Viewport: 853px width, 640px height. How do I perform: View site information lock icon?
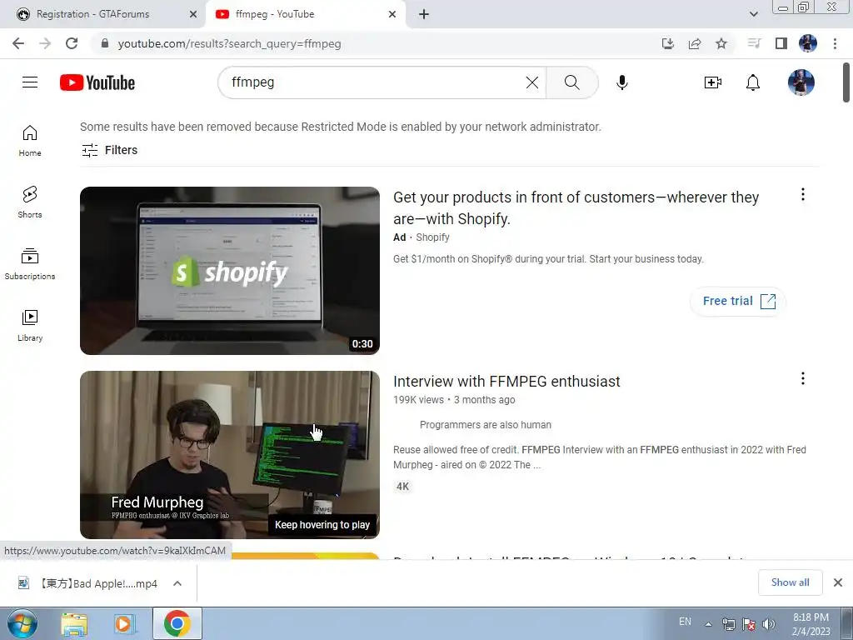104,43
